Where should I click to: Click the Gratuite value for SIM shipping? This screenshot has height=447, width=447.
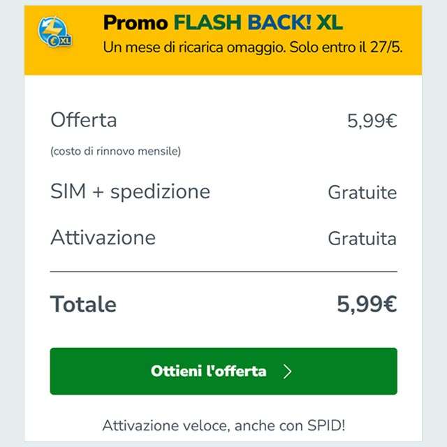[x=362, y=193]
